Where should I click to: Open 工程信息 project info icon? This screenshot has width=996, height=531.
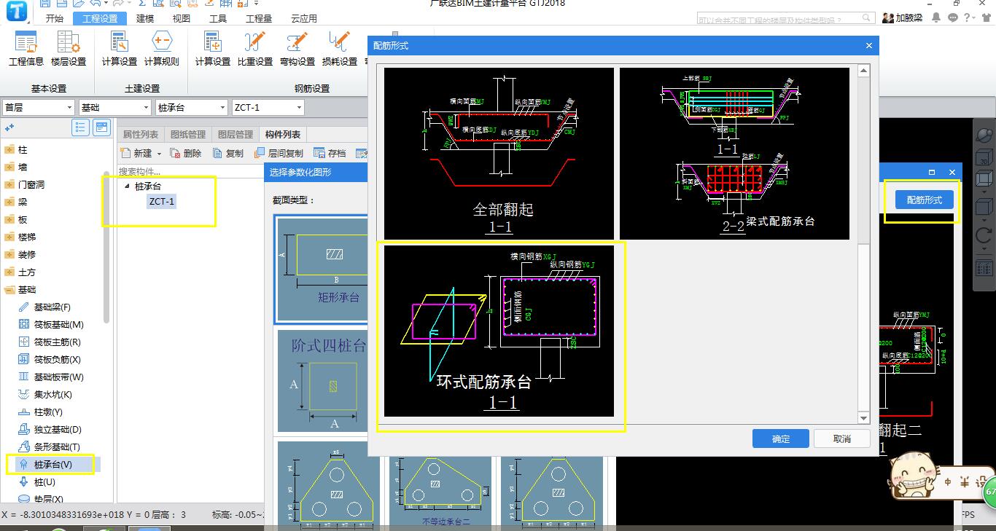click(x=26, y=49)
